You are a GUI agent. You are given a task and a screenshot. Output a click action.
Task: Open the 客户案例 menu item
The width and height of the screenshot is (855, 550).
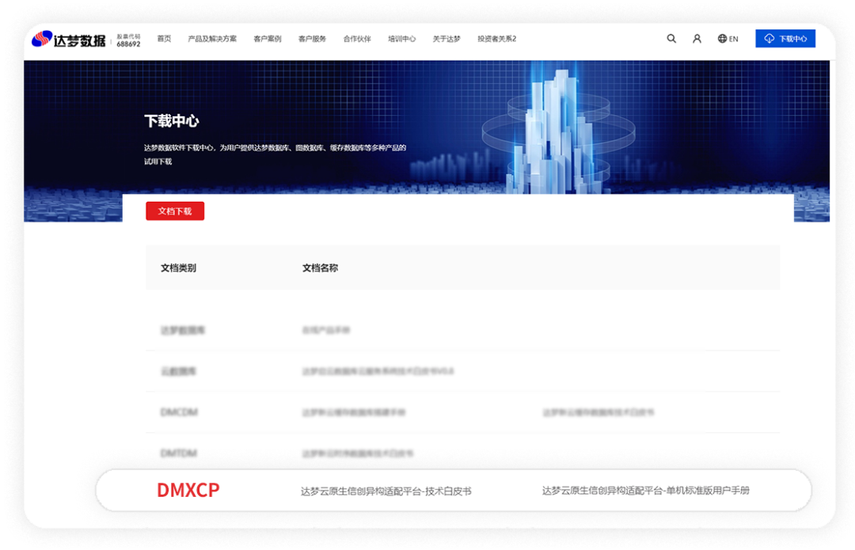(268, 39)
